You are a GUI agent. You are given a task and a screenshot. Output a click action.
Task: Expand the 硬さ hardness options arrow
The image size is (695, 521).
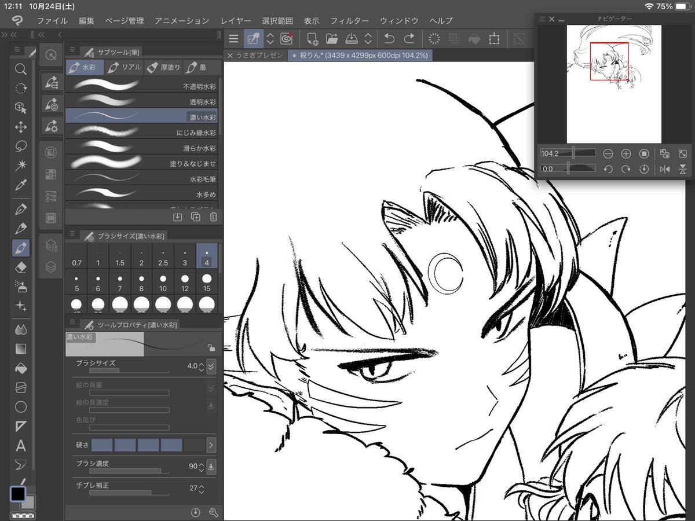(x=211, y=445)
